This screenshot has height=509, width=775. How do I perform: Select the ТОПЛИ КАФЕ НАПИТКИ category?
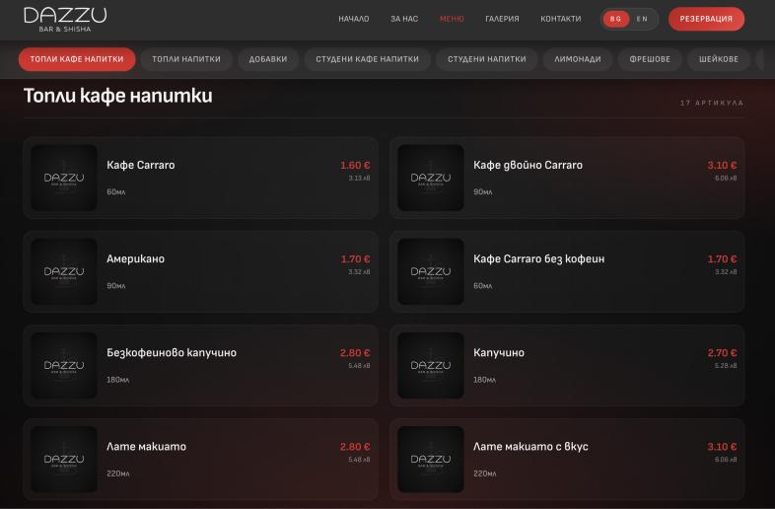77,59
